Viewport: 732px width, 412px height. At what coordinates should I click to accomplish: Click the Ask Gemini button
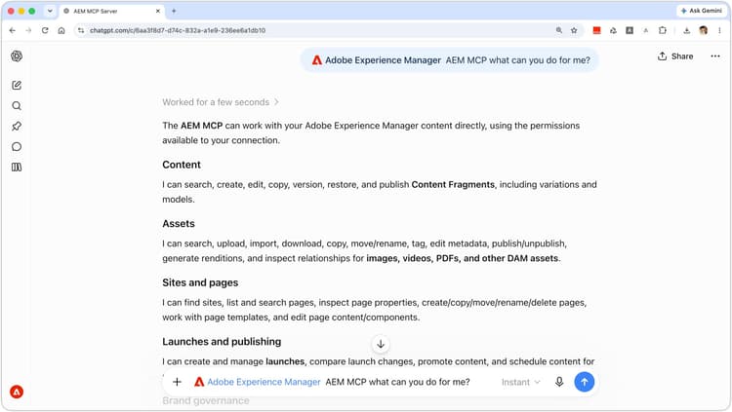(701, 11)
